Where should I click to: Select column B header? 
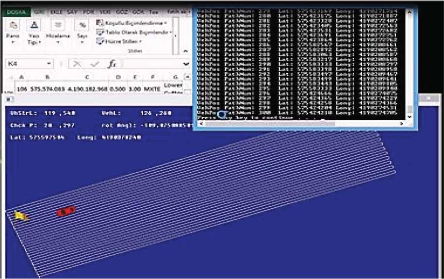47,77
